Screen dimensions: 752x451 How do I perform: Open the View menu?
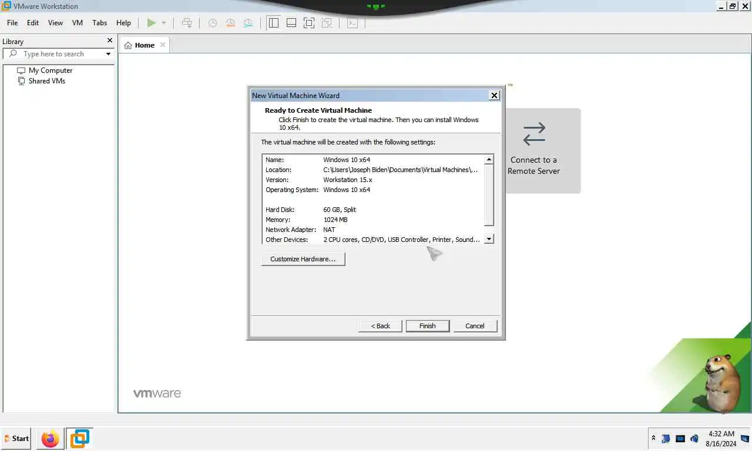(x=55, y=23)
